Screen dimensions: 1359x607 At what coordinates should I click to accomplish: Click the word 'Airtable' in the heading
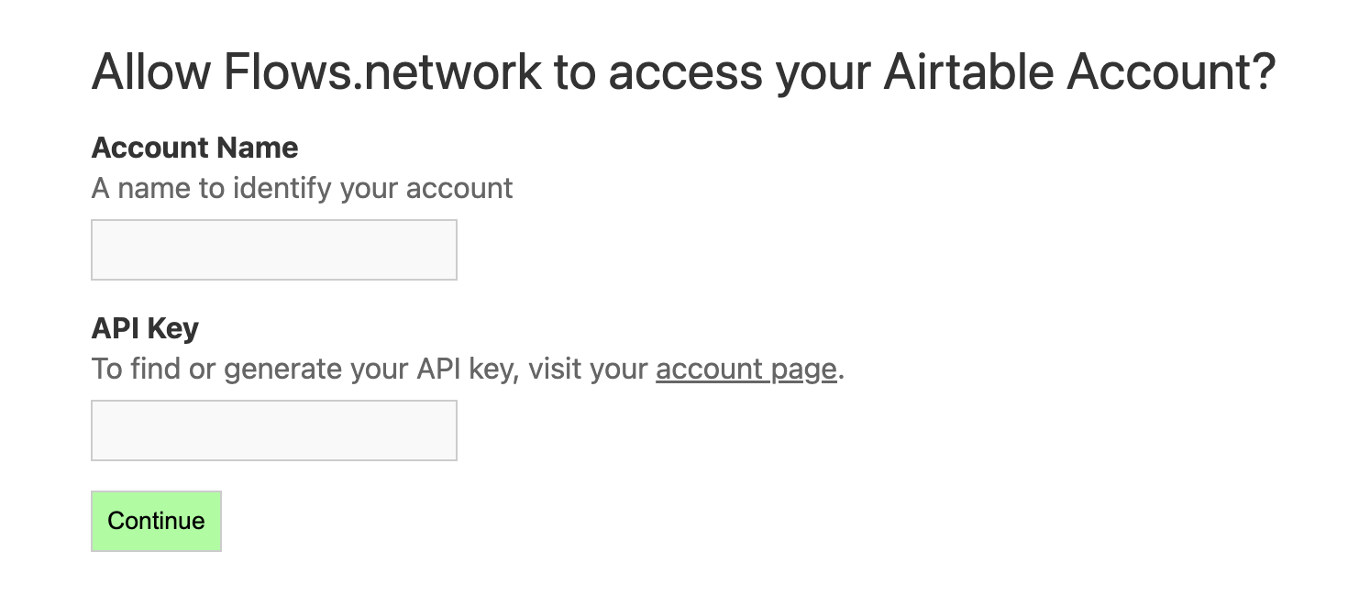(x=968, y=72)
